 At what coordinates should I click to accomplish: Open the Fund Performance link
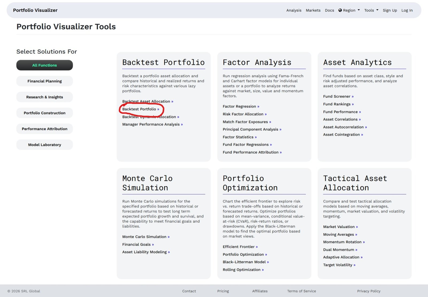342,112
